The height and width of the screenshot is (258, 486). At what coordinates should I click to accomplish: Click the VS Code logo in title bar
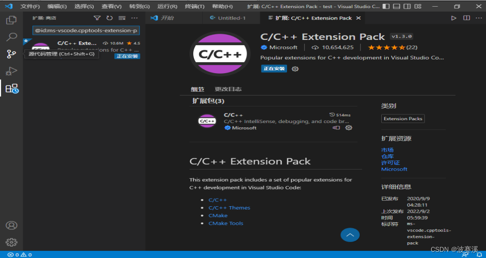9,6
